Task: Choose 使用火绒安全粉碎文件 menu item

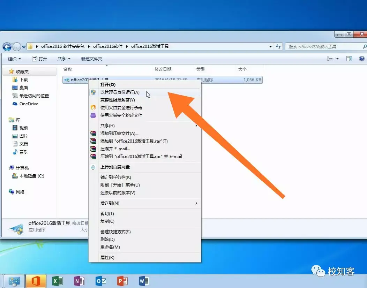Action: (x=145, y=115)
